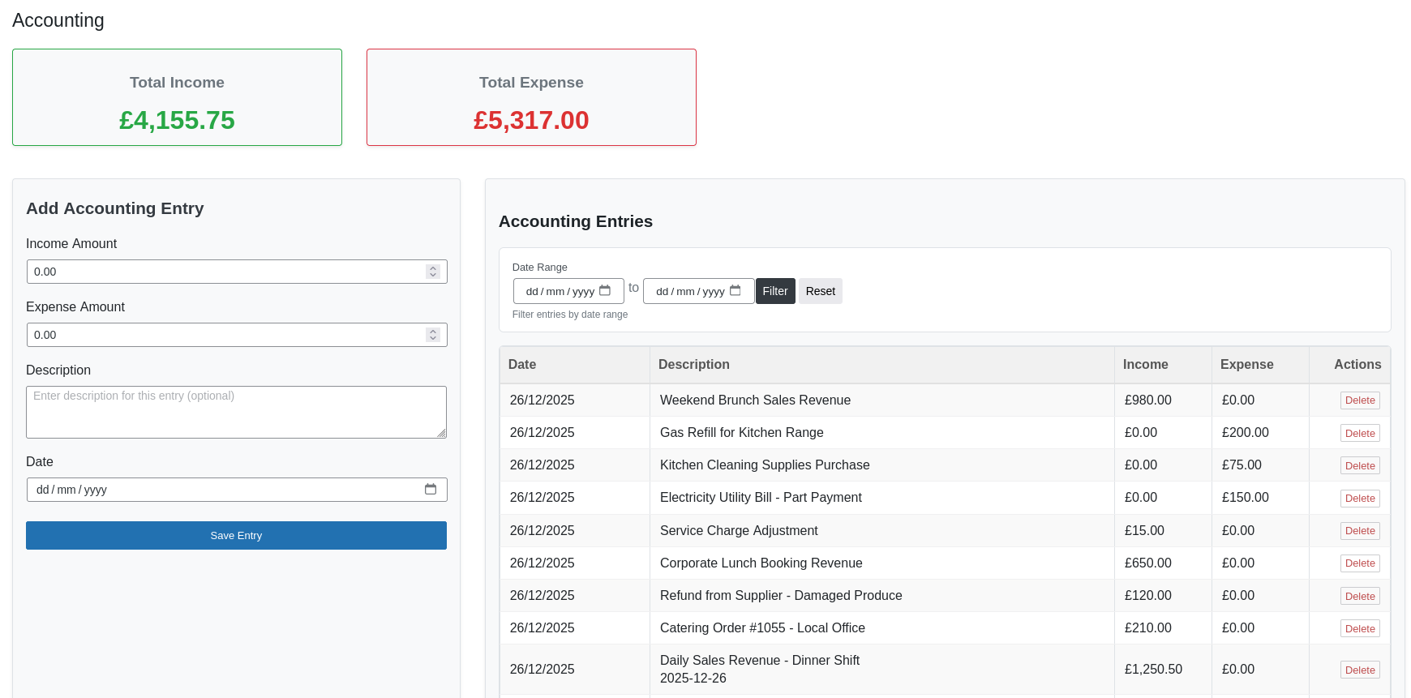Image resolution: width=1411 pixels, height=698 pixels.
Task: Open calendar picker in entry Date field
Action: tap(431, 490)
